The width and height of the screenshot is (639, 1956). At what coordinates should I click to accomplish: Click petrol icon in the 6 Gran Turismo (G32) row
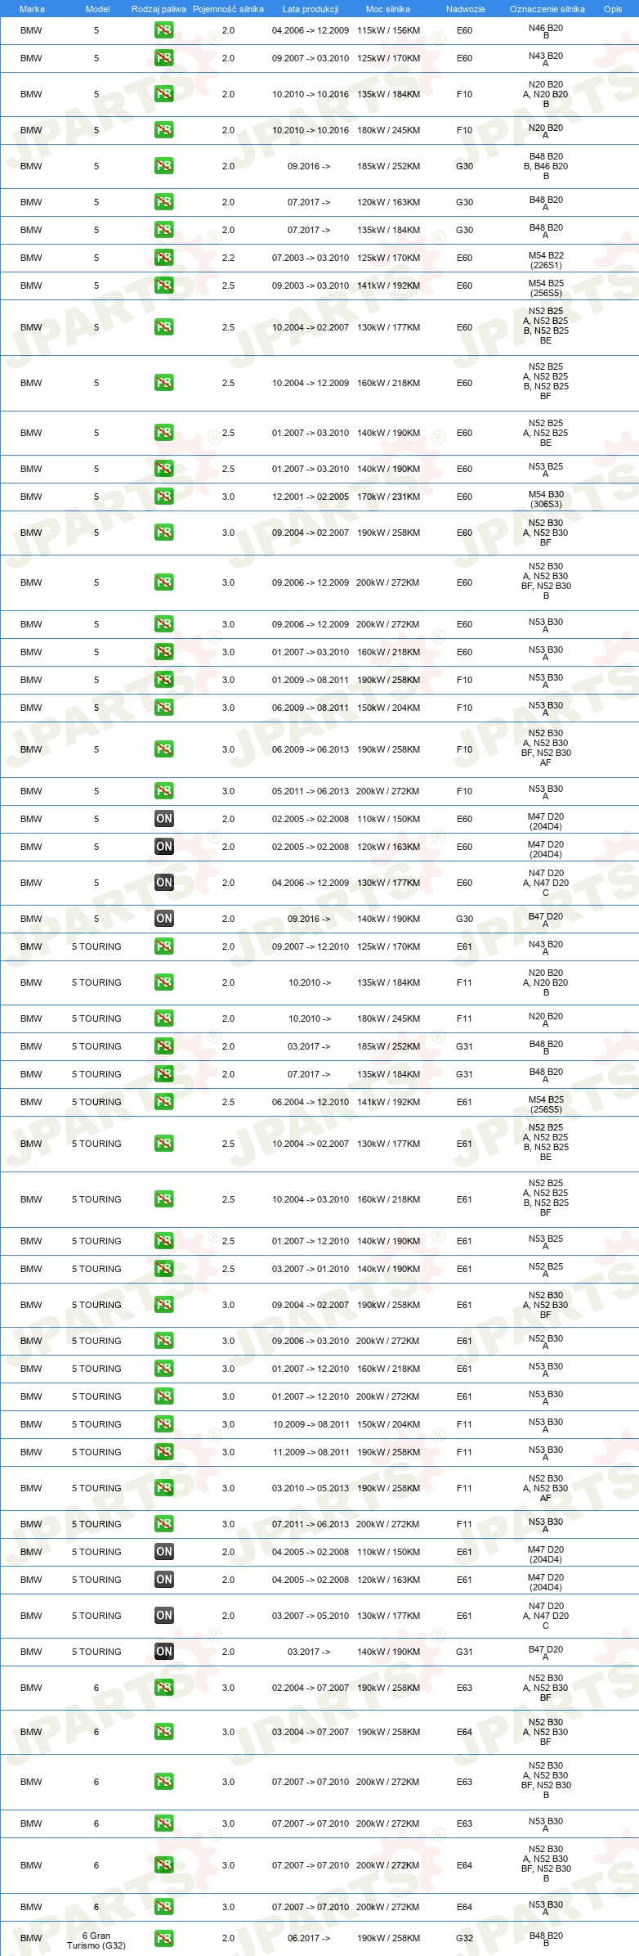[x=164, y=1939]
